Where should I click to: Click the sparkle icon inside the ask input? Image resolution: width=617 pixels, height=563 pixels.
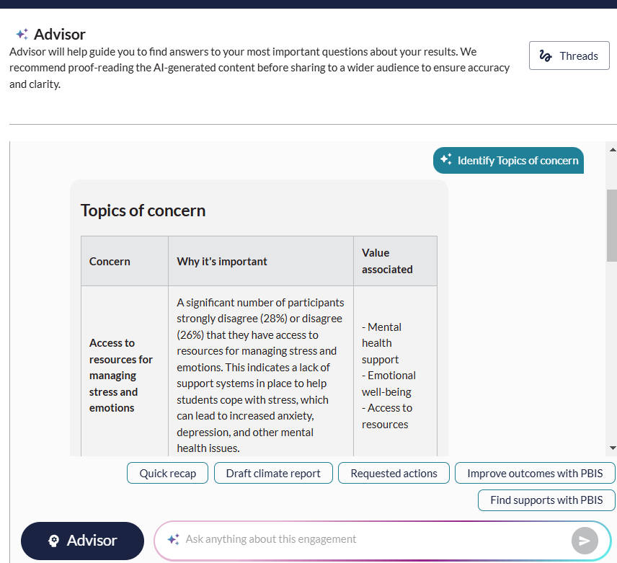[x=173, y=539]
